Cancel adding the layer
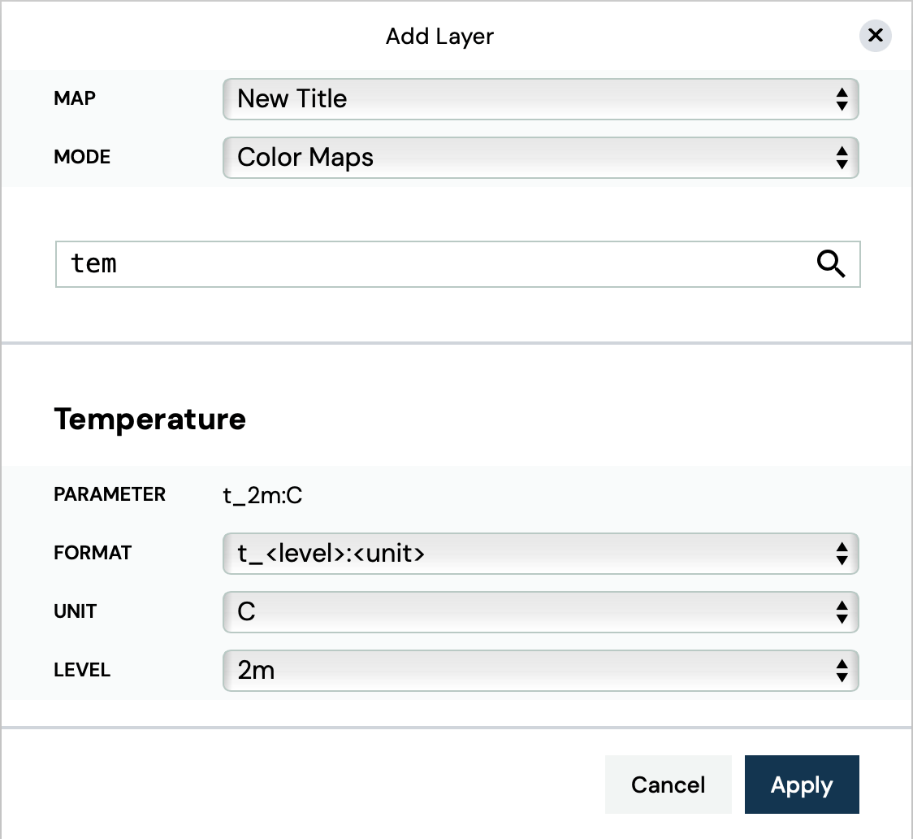Screen dimensions: 913x839 tap(668, 785)
